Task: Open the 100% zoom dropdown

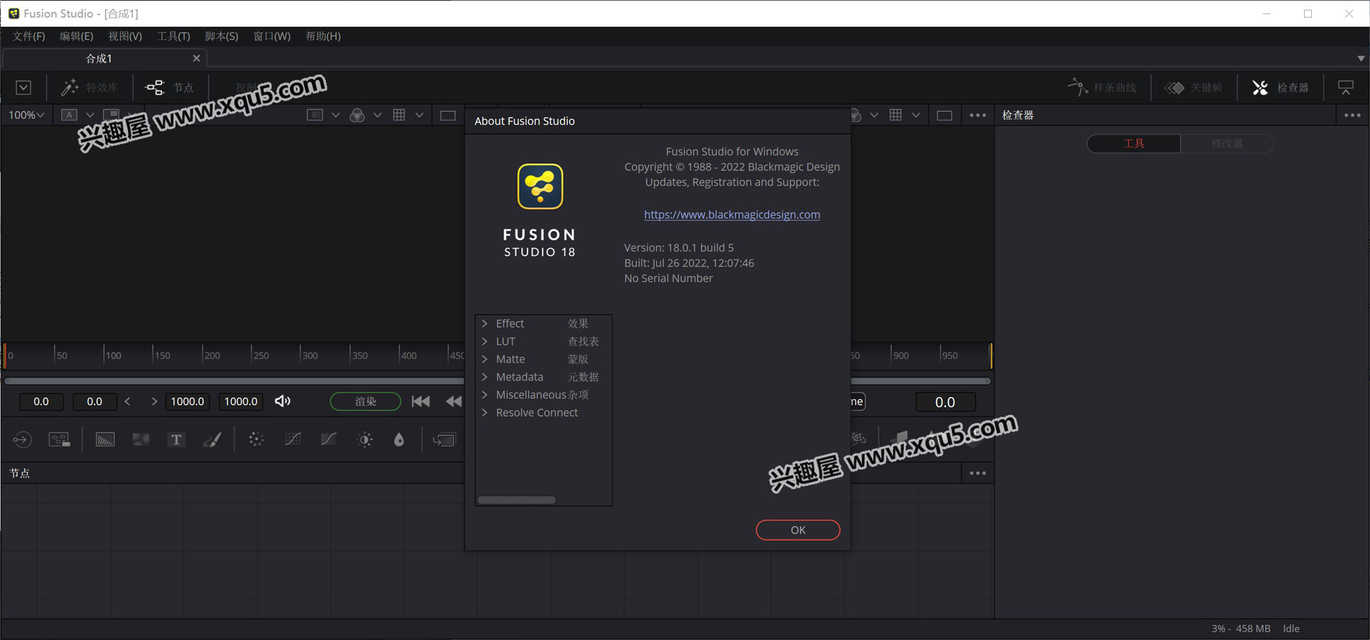Action: point(26,115)
